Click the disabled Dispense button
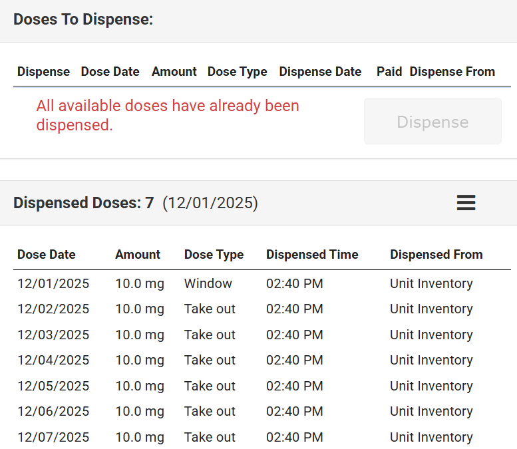 pyautogui.click(x=432, y=122)
